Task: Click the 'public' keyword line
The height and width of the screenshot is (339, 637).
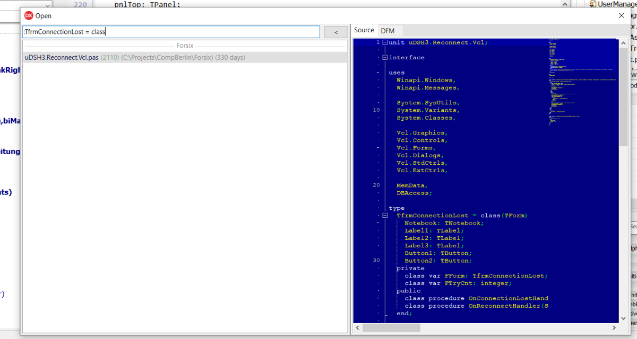Action: 409,291
